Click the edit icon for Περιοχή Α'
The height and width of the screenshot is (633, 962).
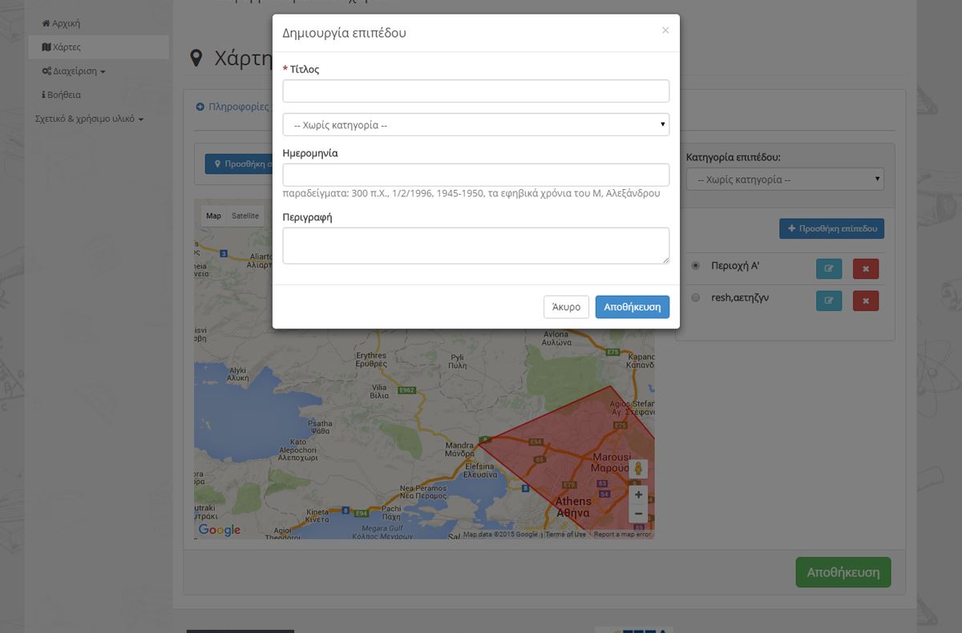coord(829,269)
